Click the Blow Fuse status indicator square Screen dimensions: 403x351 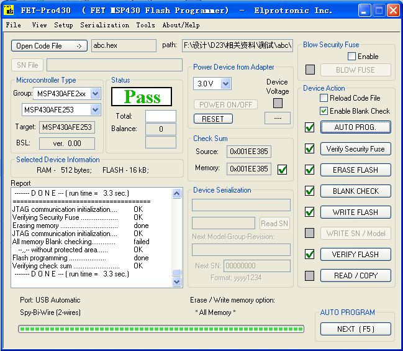[x=310, y=70]
